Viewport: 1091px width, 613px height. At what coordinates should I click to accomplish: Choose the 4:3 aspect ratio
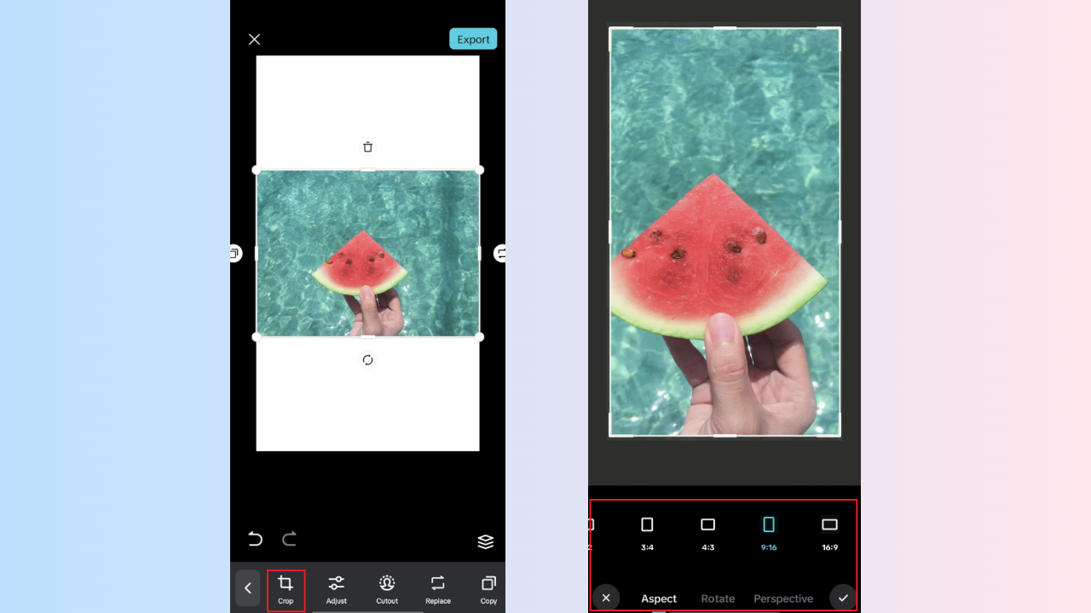[707, 532]
